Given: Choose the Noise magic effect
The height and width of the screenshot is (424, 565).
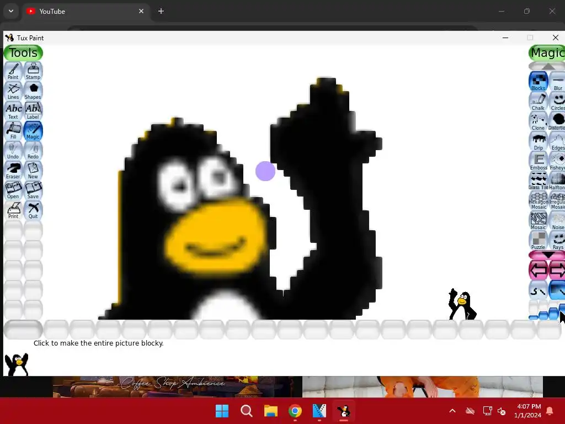Looking at the screenshot, I should pyautogui.click(x=557, y=220).
